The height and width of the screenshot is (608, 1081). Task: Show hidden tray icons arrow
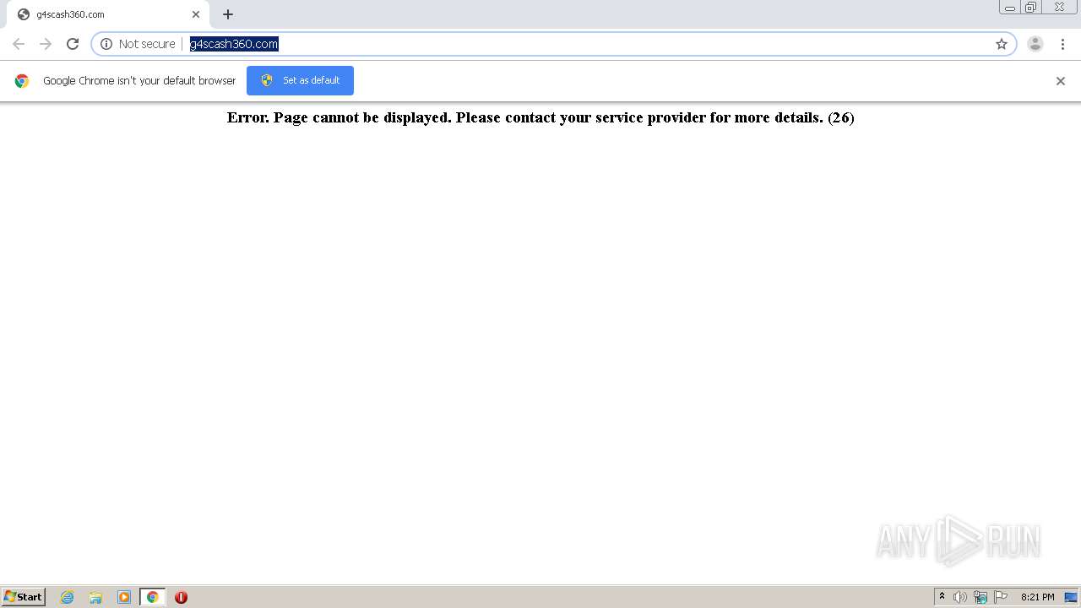pos(942,597)
